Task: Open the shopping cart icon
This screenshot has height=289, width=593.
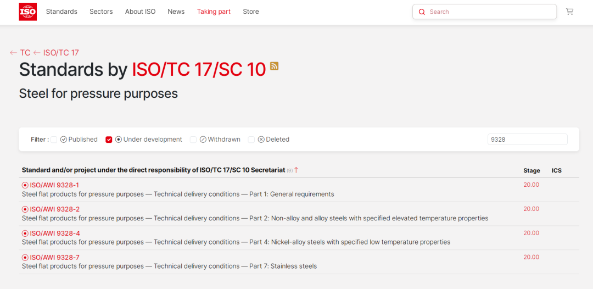Action: [x=569, y=12]
